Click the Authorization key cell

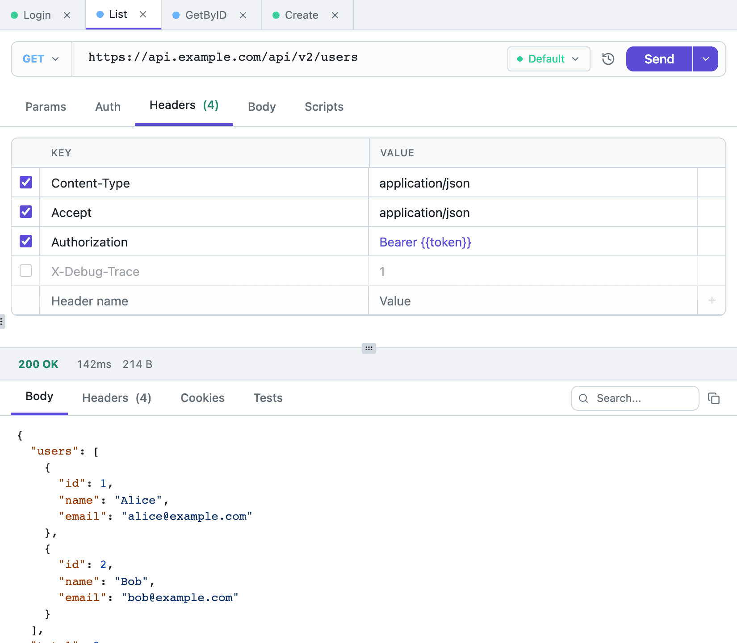[204, 242]
